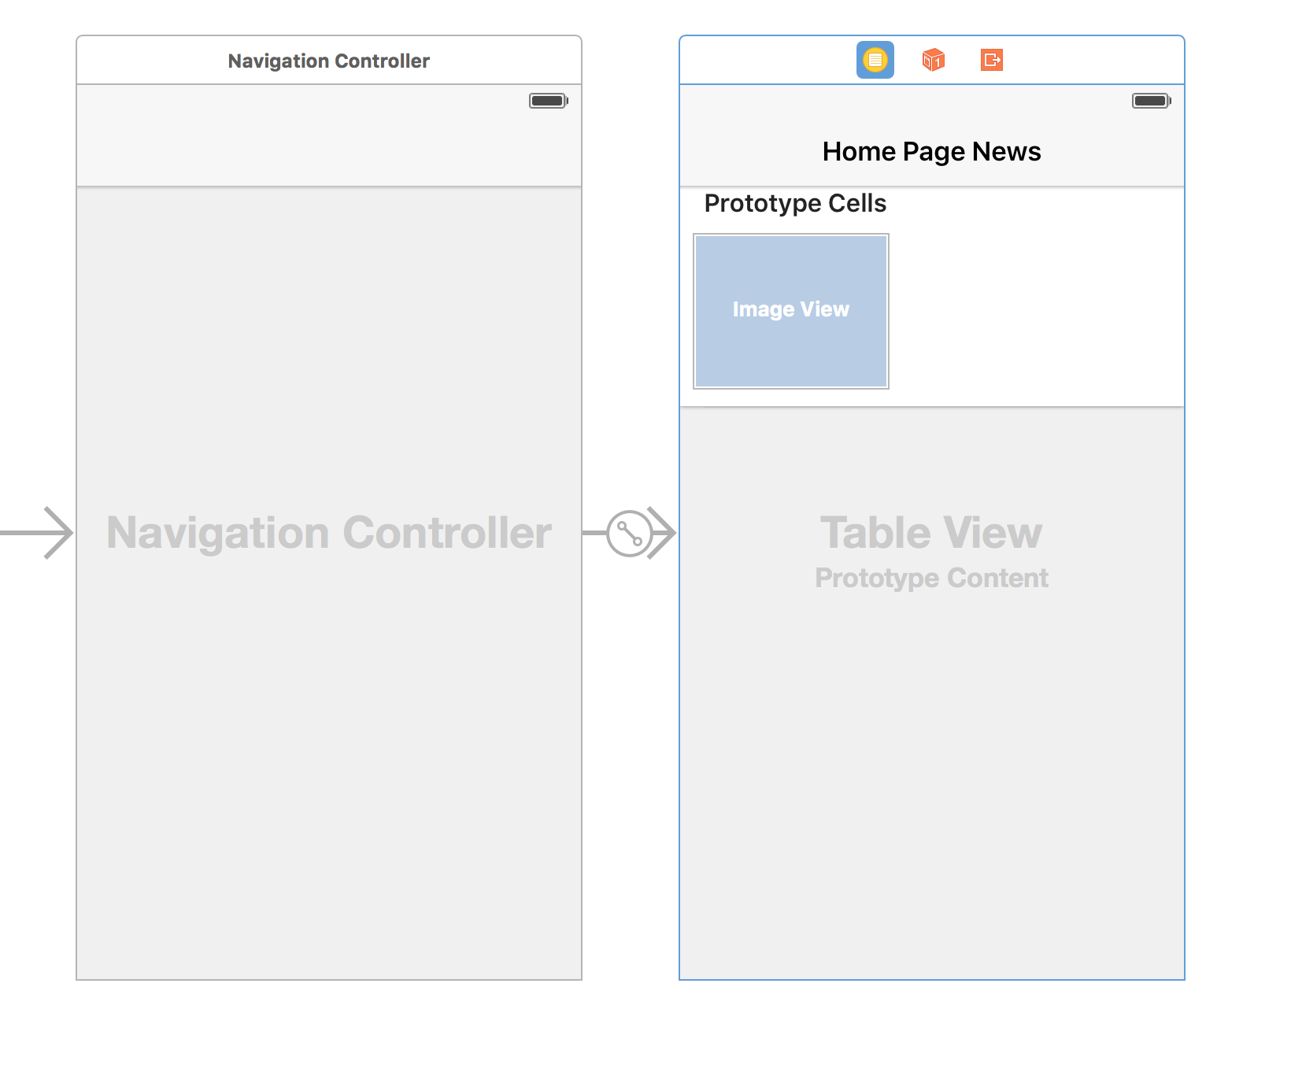Select the Prototype Cells header label

795,203
